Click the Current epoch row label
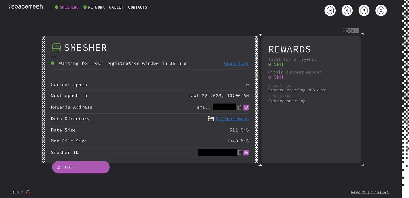 (x=69, y=85)
